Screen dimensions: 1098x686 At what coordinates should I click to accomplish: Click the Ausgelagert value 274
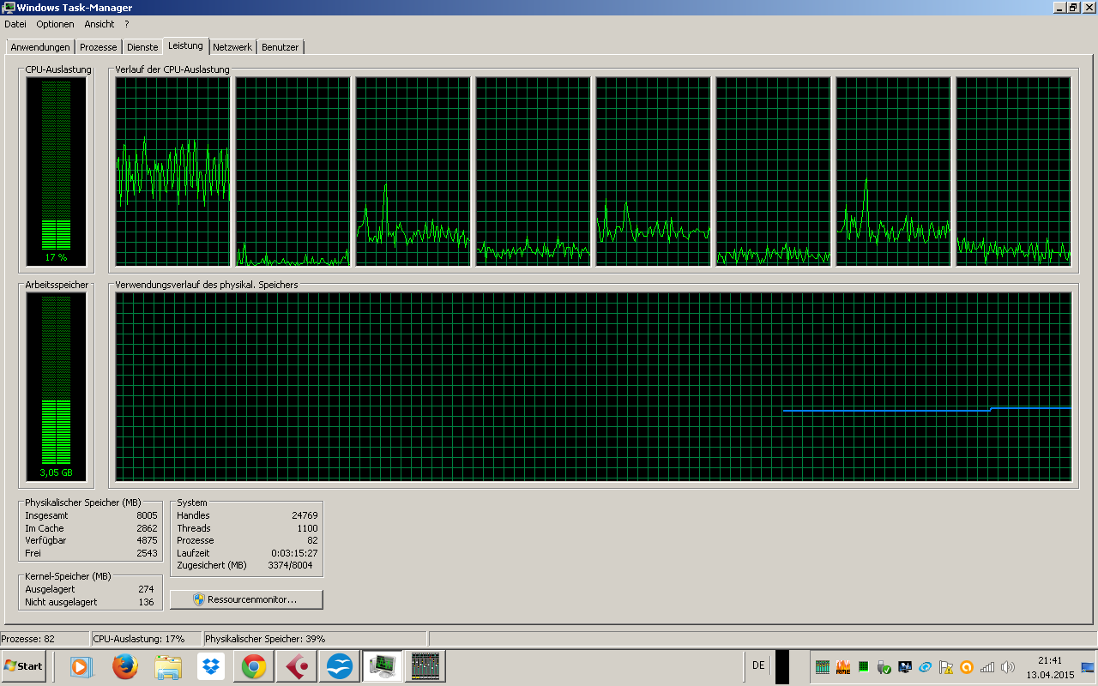click(x=146, y=590)
